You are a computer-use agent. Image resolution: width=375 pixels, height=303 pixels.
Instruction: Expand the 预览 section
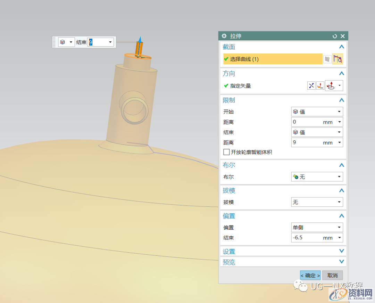click(341, 262)
